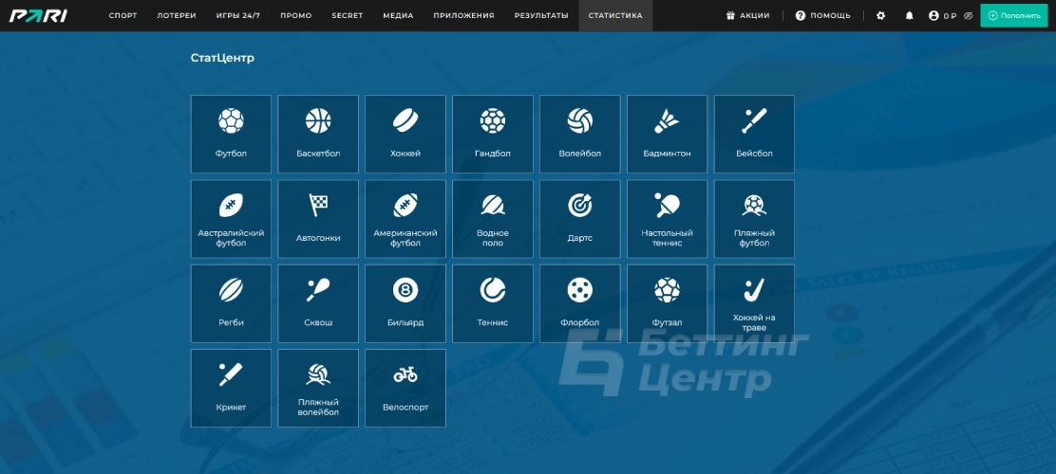This screenshot has width=1056, height=474.
Task: Open the Бильярд eight-ball tile
Action: 405,303
